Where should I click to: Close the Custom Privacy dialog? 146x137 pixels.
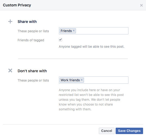(141, 5)
